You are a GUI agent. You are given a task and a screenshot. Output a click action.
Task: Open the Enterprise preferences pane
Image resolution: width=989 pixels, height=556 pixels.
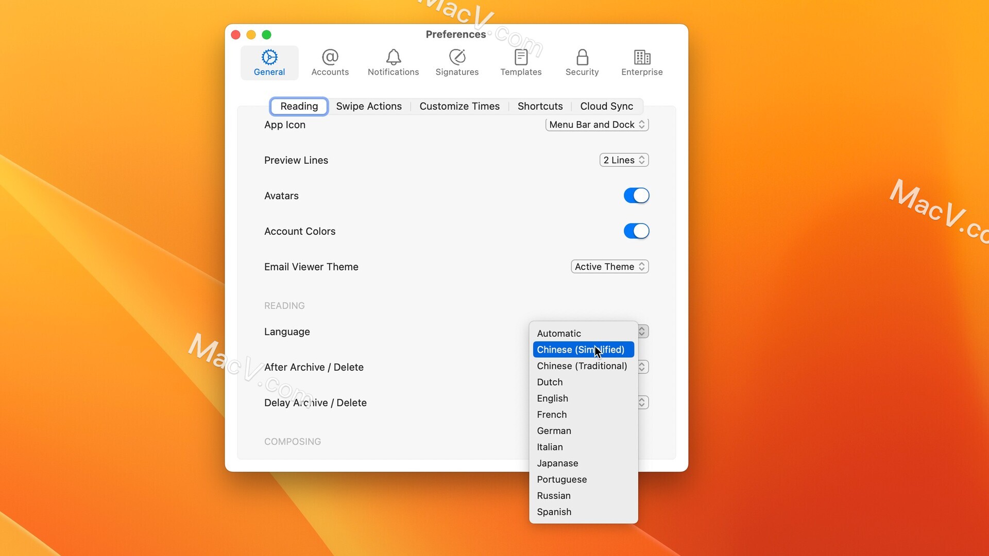[x=642, y=63]
